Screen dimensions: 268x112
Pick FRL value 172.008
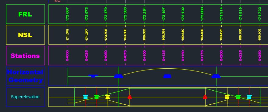click(202, 14)
